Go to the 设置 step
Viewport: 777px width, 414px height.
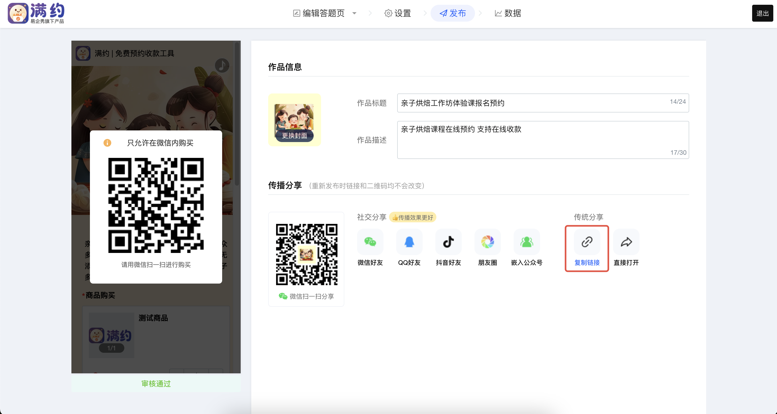tap(397, 13)
